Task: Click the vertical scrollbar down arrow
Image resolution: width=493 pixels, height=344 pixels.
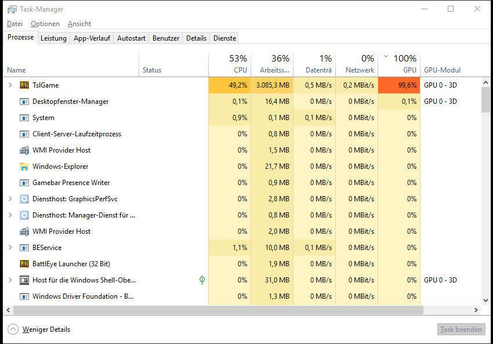Action: 485,300
